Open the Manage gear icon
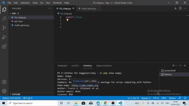 pos(4,91)
